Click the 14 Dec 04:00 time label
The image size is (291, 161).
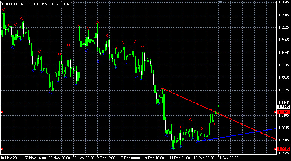click(x=180, y=158)
